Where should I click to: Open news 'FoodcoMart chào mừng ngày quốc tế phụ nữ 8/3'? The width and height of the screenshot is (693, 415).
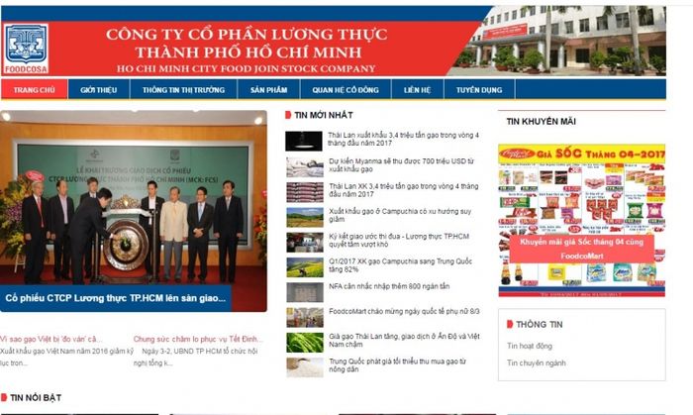[404, 311]
